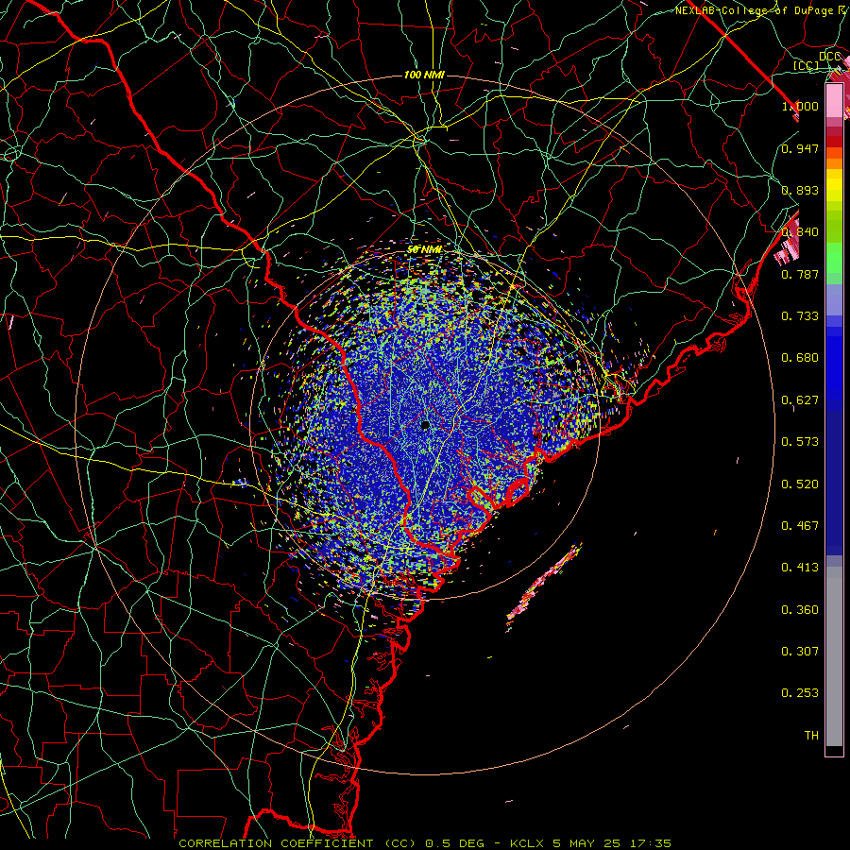Click the 0.413 legend value
The height and width of the screenshot is (850, 850).
[800, 568]
